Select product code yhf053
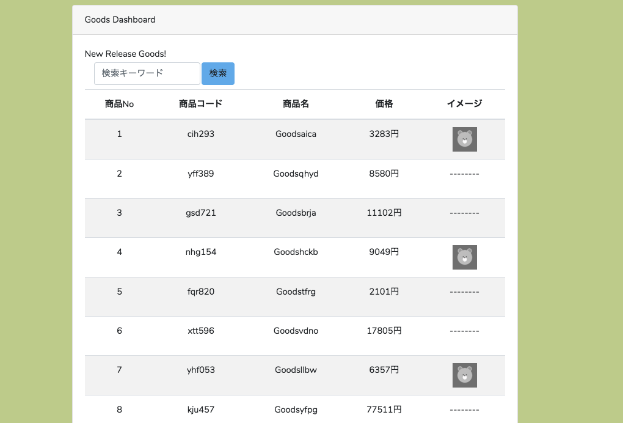The image size is (623, 423). pyautogui.click(x=200, y=370)
